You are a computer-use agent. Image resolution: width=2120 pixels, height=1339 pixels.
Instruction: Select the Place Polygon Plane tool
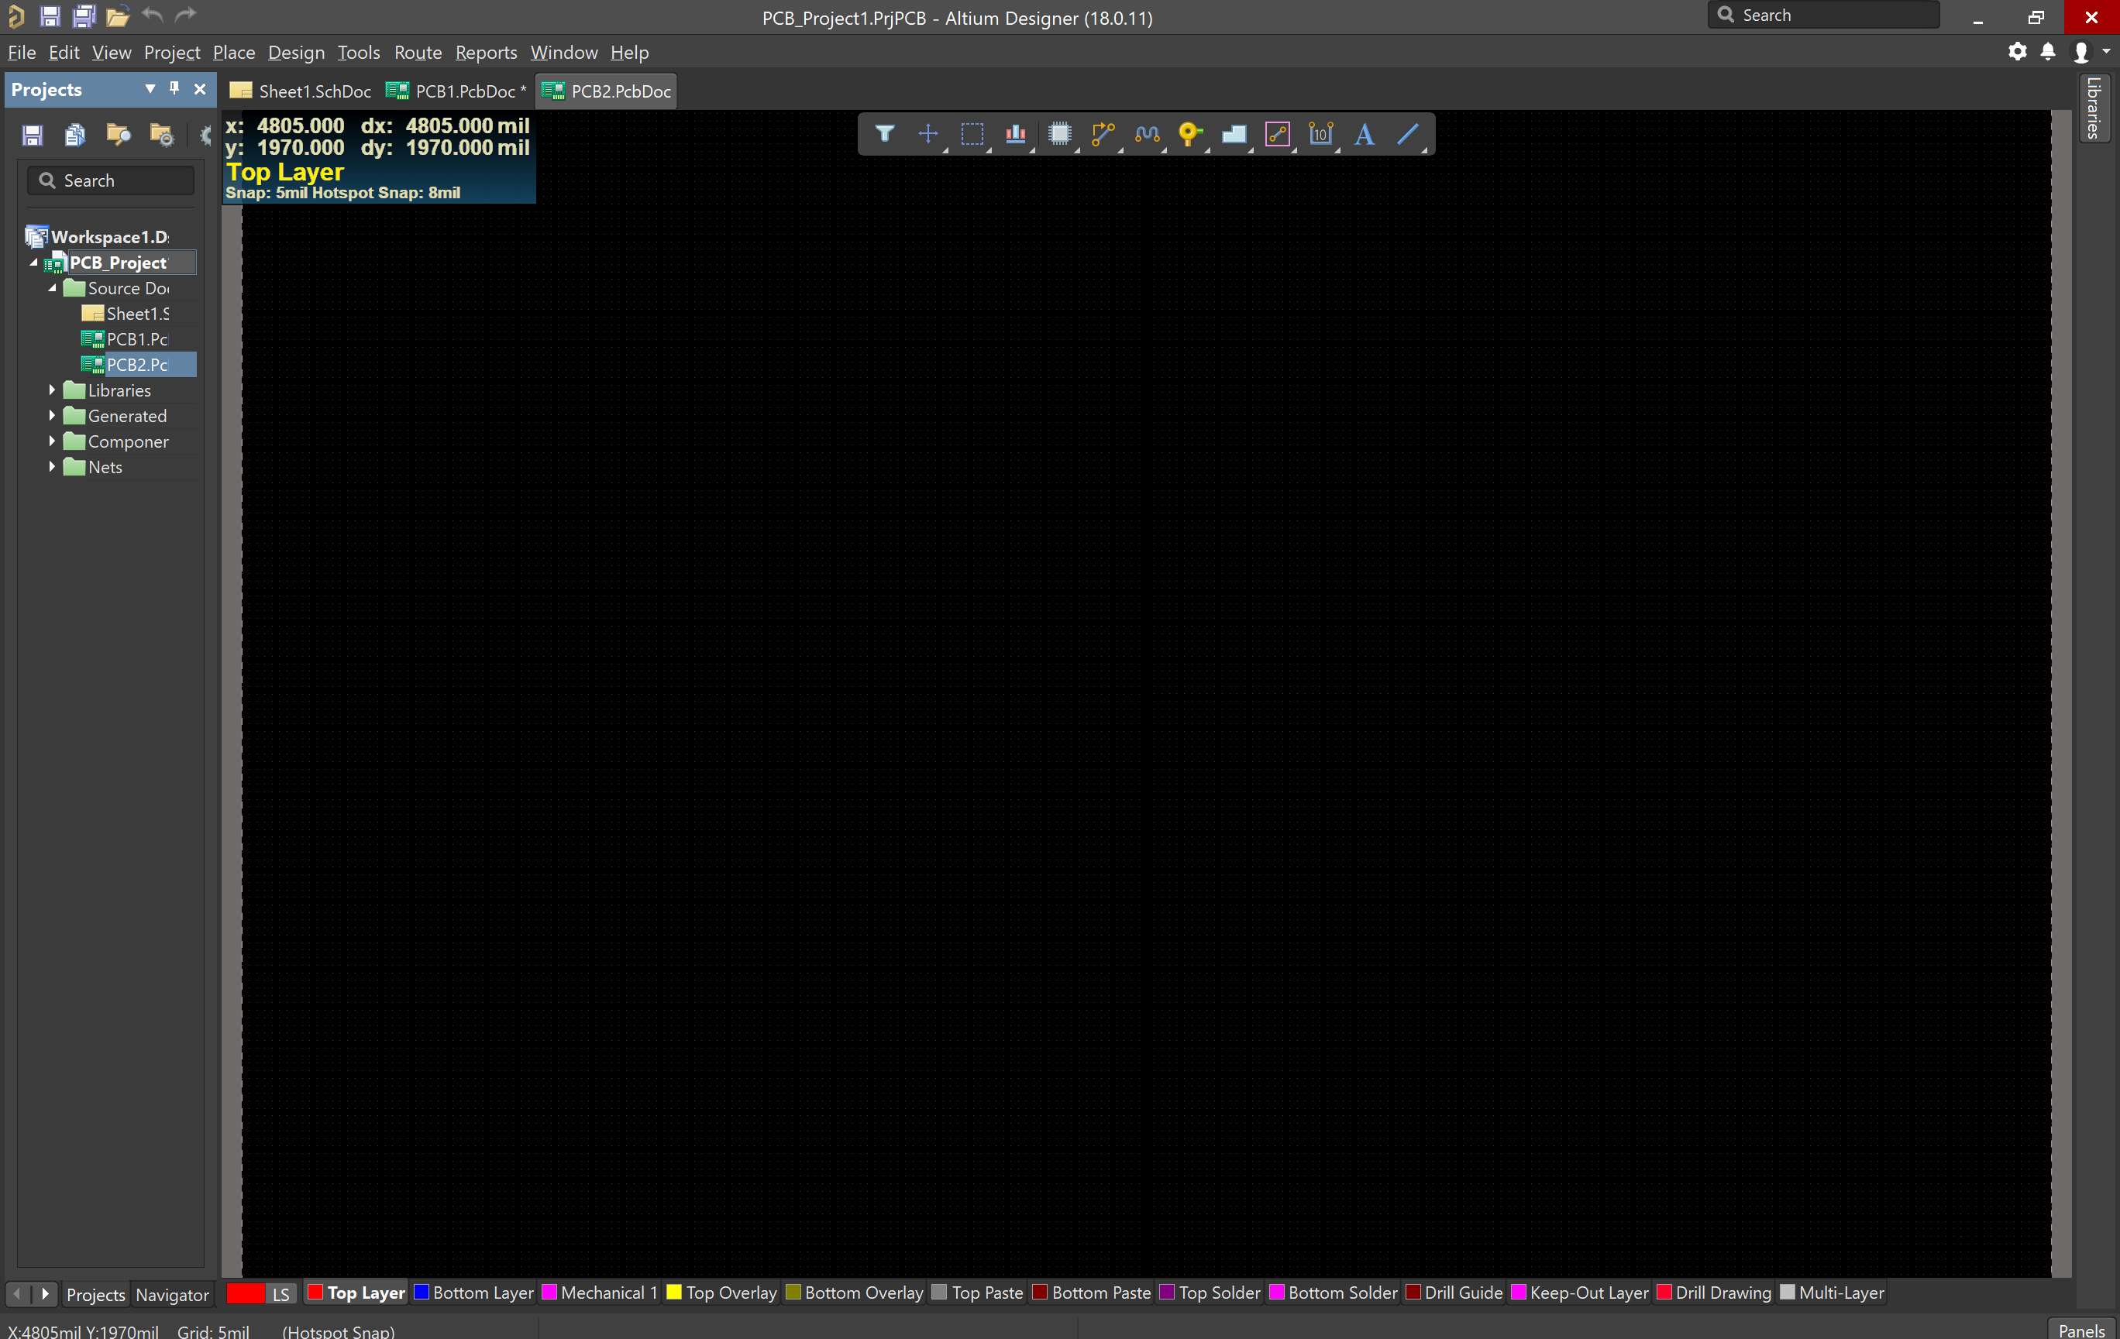1234,134
